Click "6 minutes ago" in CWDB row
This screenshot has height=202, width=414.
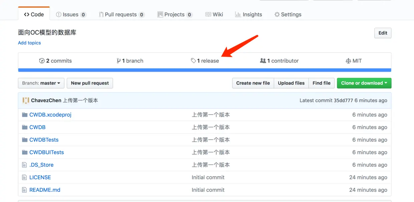[x=370, y=127]
